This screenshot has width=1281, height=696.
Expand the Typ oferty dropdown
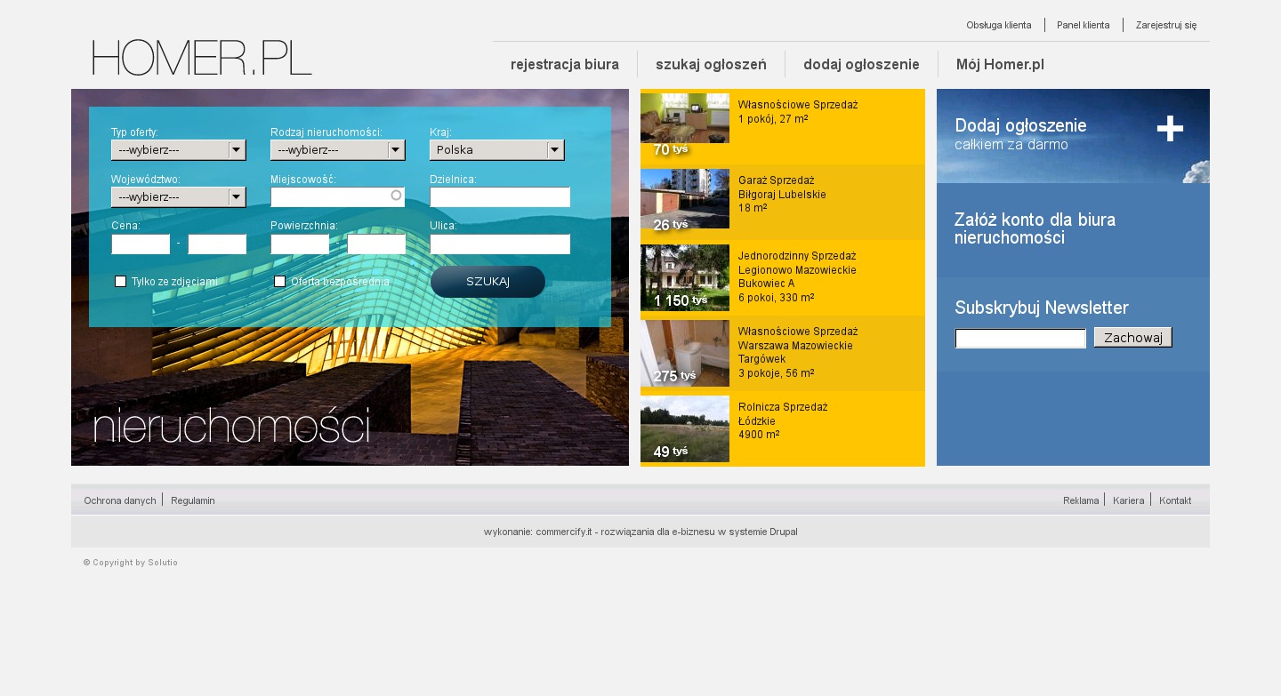(x=178, y=150)
